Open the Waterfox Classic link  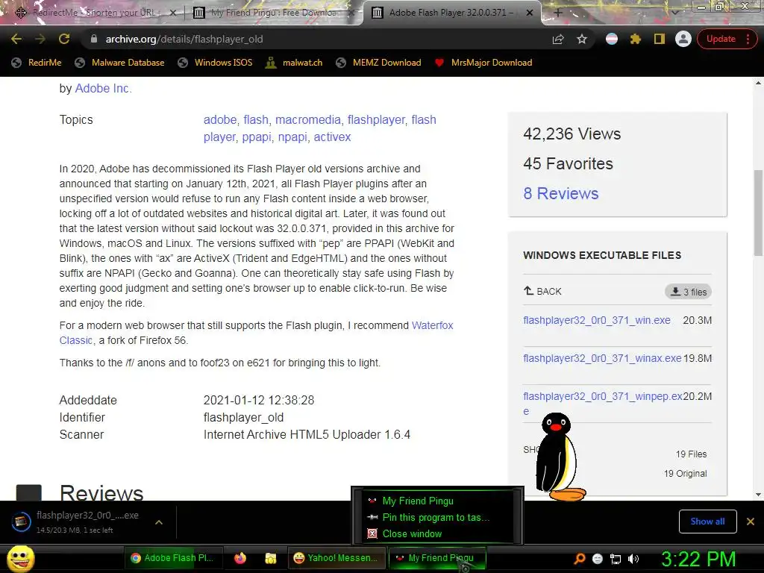click(x=432, y=325)
